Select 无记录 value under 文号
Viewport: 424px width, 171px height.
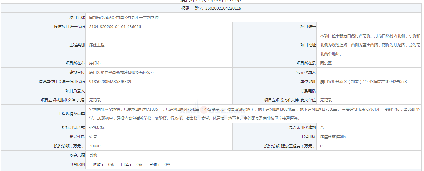click(x=95, y=100)
